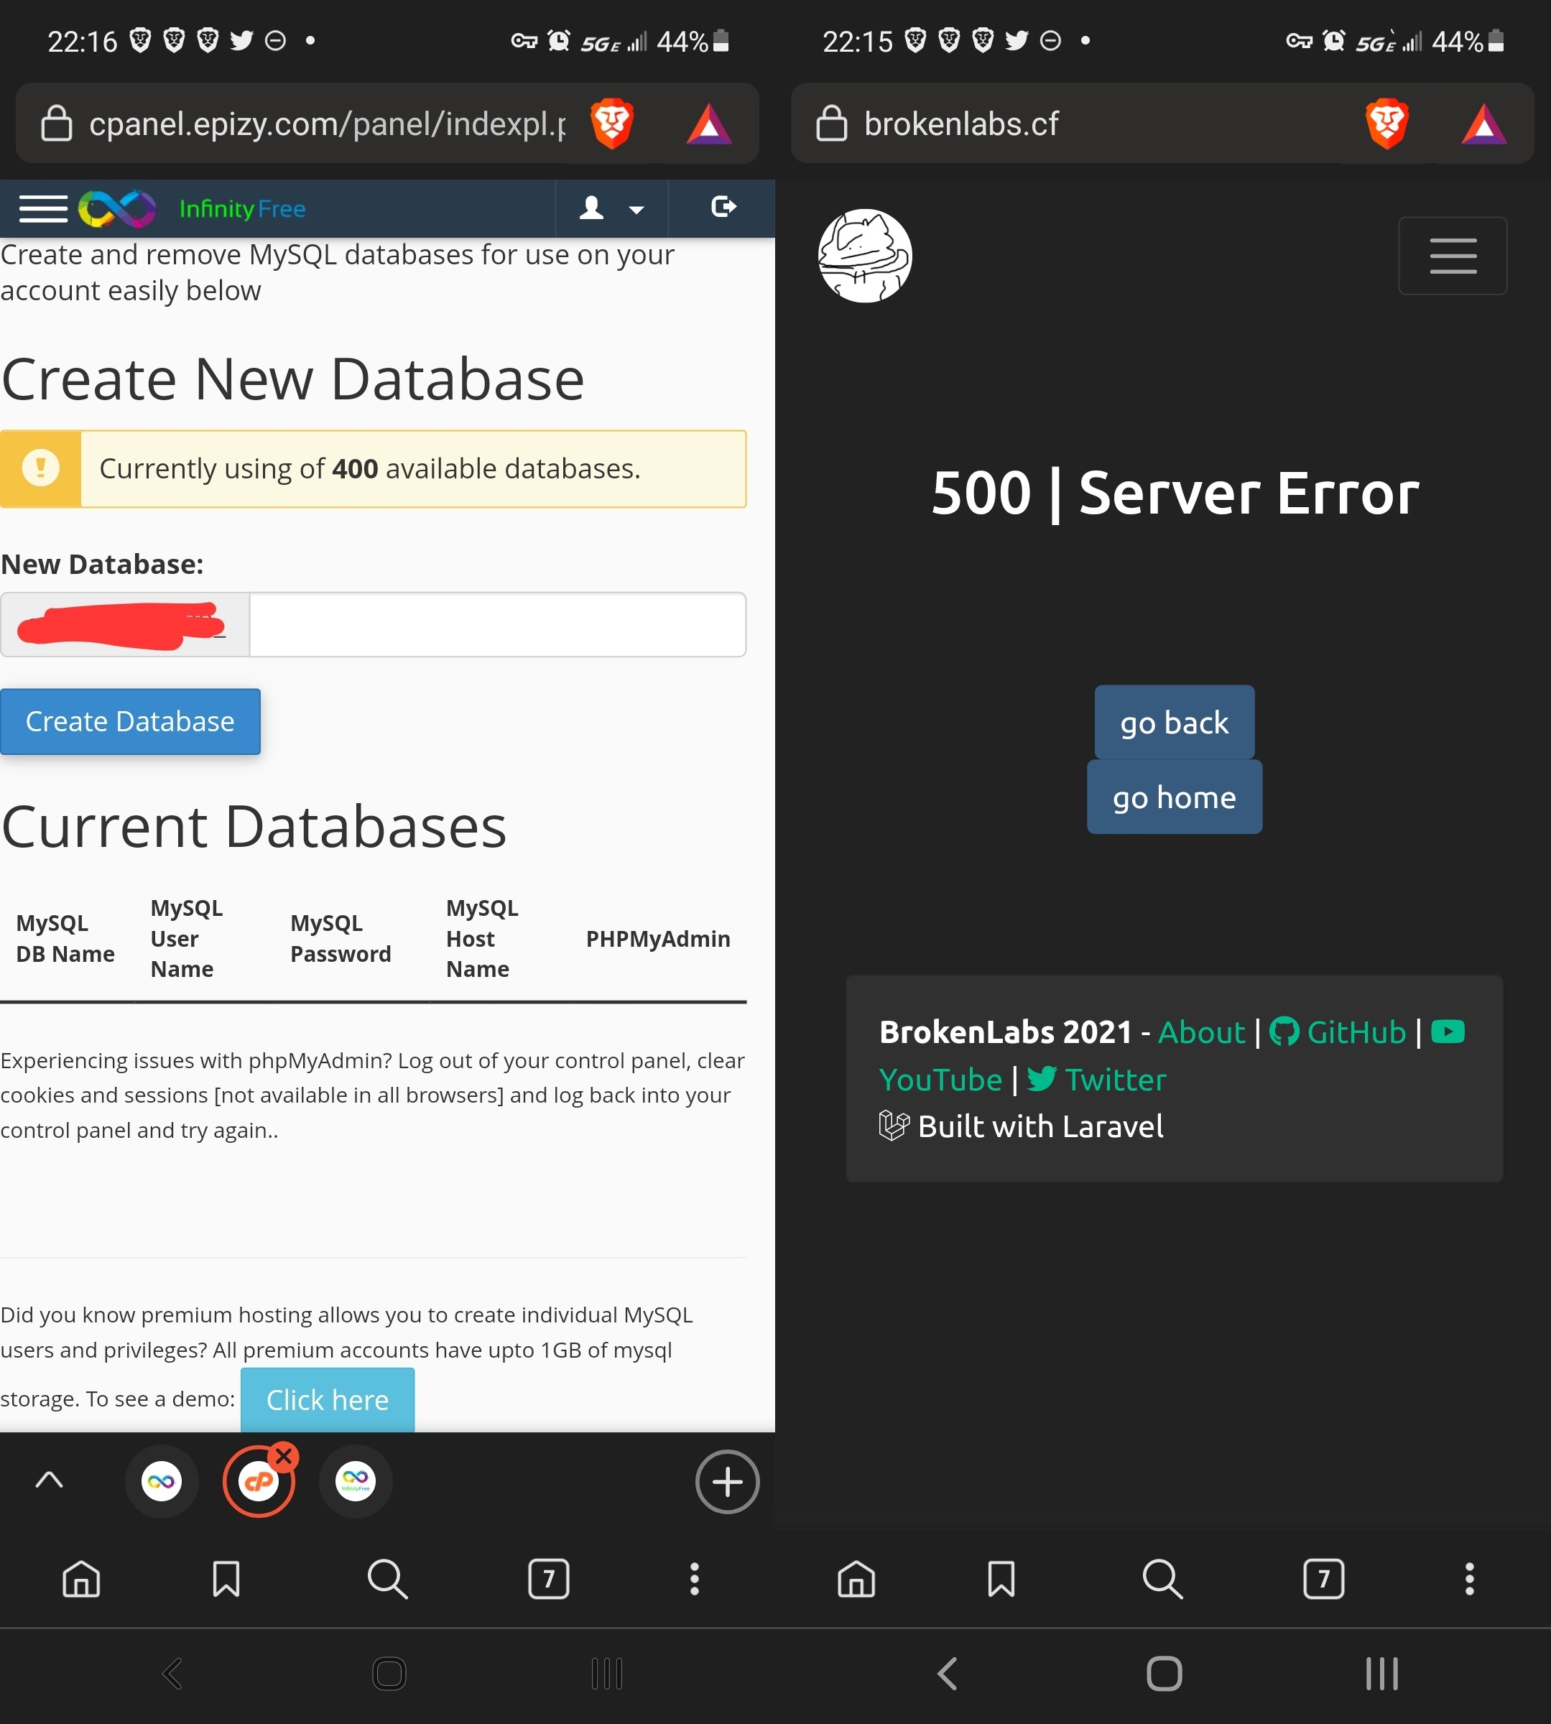The height and width of the screenshot is (1724, 1551).
Task: Close the cPanel tab with red X
Action: tap(284, 1456)
